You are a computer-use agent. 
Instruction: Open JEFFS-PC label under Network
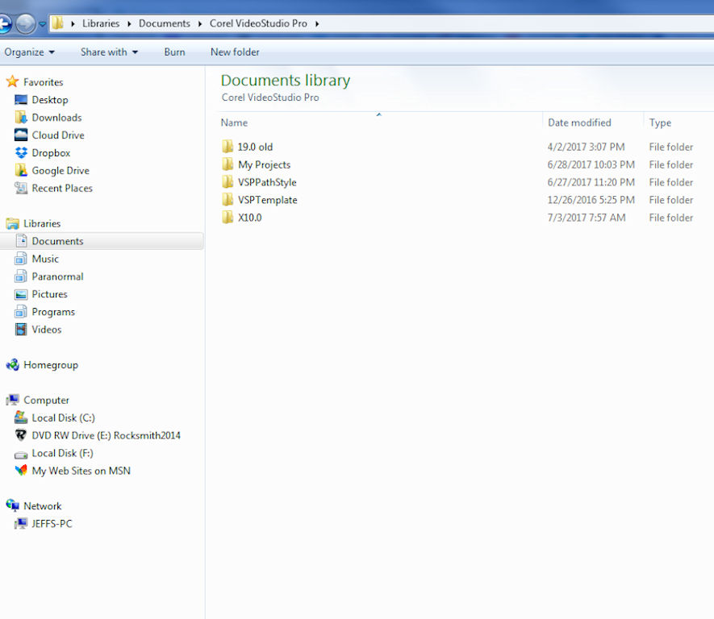[52, 523]
